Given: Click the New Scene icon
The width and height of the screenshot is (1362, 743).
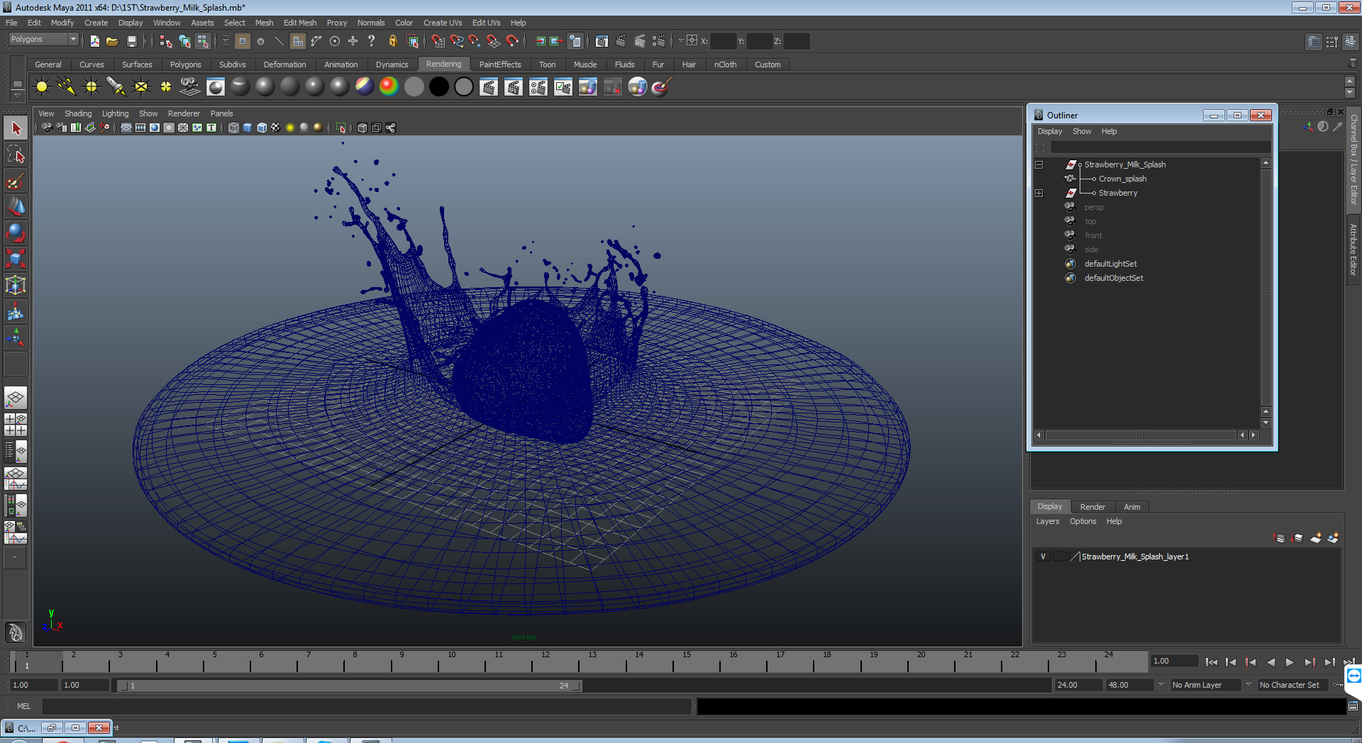Looking at the screenshot, I should [x=94, y=41].
